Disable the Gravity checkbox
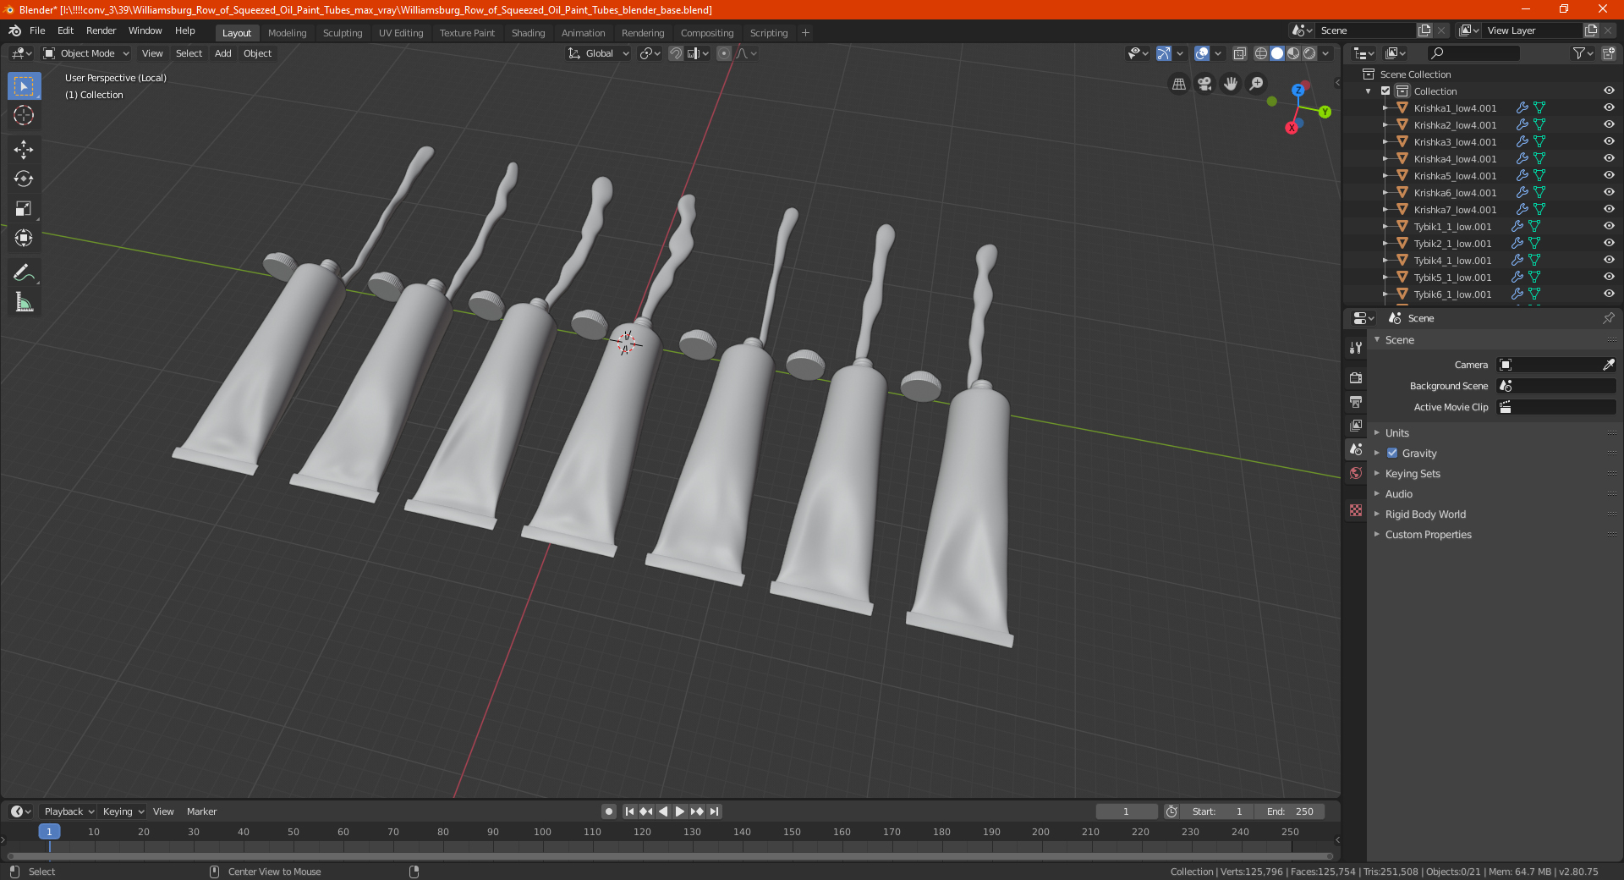The width and height of the screenshot is (1624, 880). pos(1392,454)
